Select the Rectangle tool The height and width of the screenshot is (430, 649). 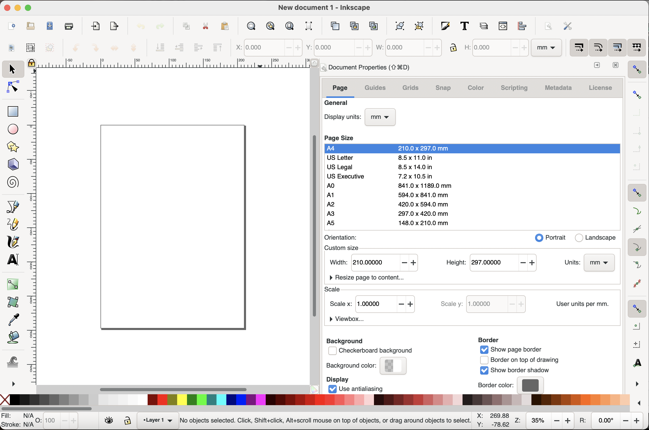pyautogui.click(x=13, y=111)
